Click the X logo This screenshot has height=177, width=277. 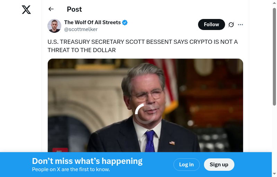coord(26,10)
